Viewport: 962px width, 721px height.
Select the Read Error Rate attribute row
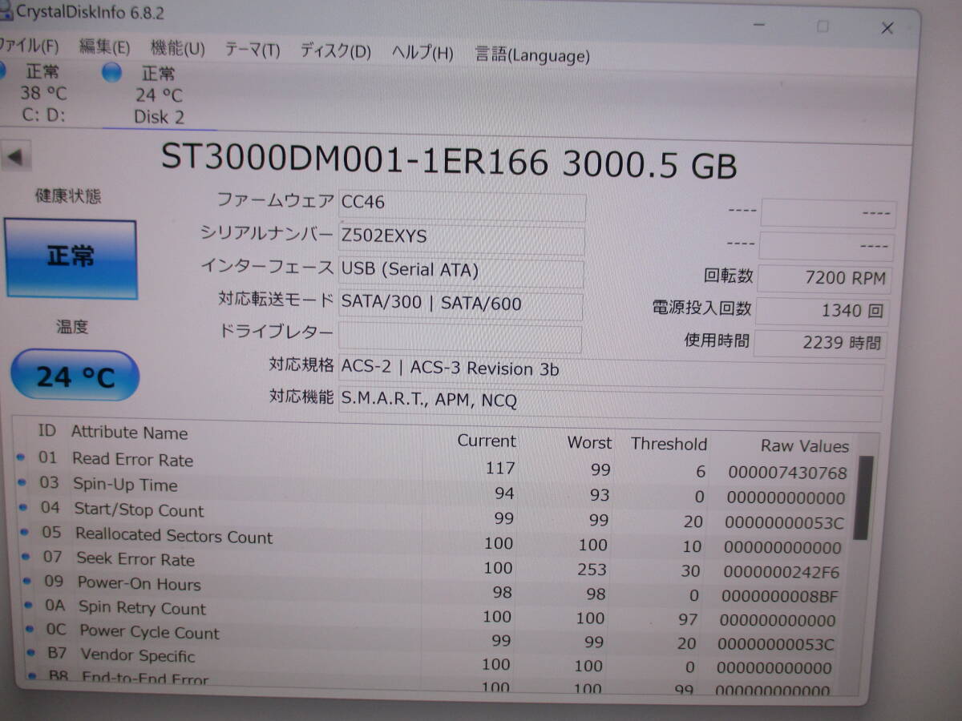(433, 465)
